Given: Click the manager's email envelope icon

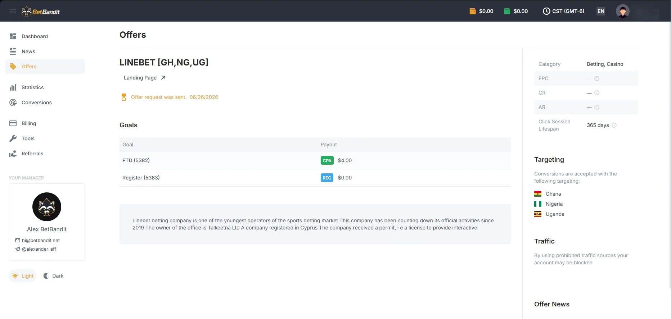Looking at the screenshot, I should pyautogui.click(x=18, y=240).
